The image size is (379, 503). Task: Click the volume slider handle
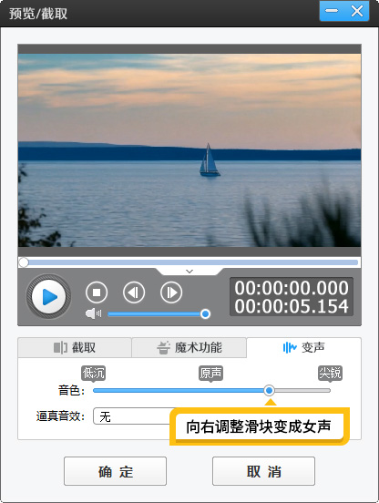coord(205,313)
